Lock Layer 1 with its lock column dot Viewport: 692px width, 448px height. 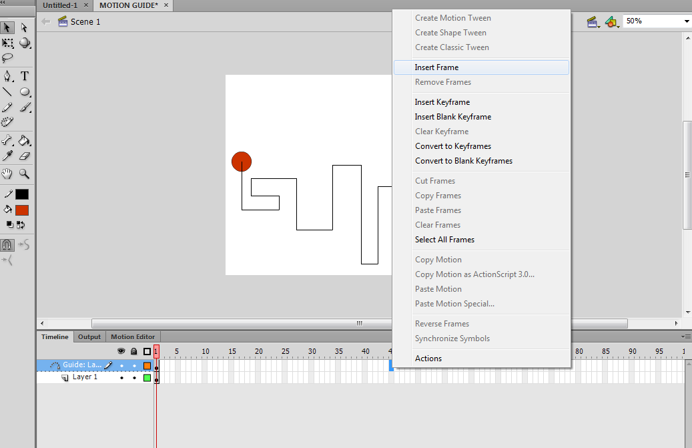134,377
